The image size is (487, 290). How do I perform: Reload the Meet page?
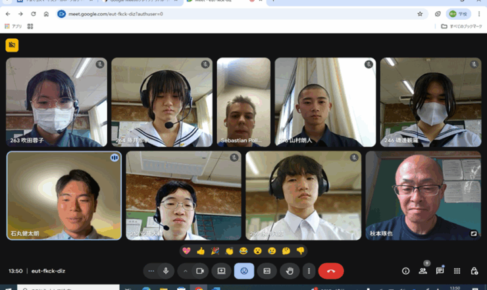[33, 14]
